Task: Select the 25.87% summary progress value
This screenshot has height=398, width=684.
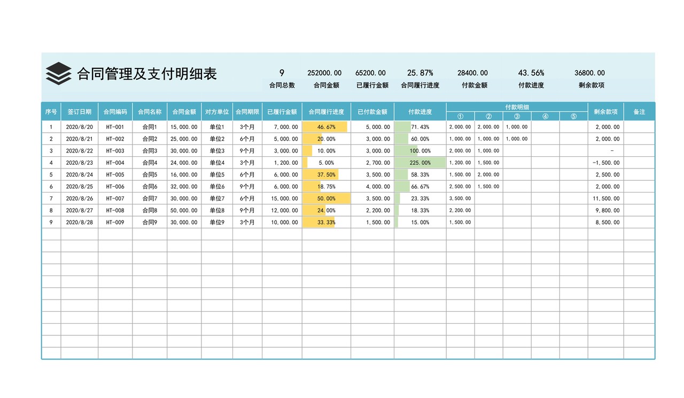Action: click(x=420, y=73)
